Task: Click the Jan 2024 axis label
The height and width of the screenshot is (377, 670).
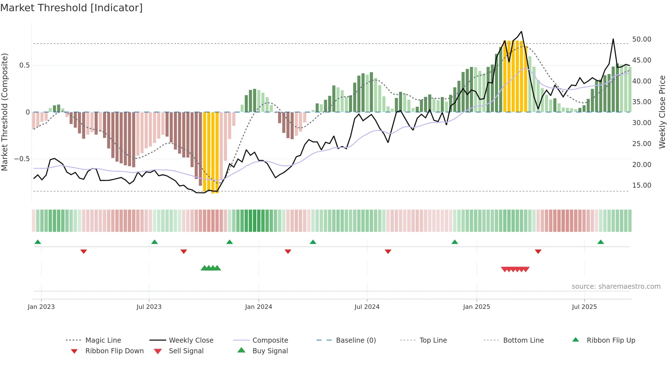Action: (x=259, y=307)
